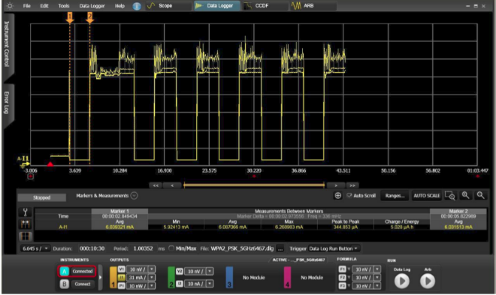This screenshot has height=295, width=496.
Task: Toggle F2 formula trace
Action: (342, 278)
